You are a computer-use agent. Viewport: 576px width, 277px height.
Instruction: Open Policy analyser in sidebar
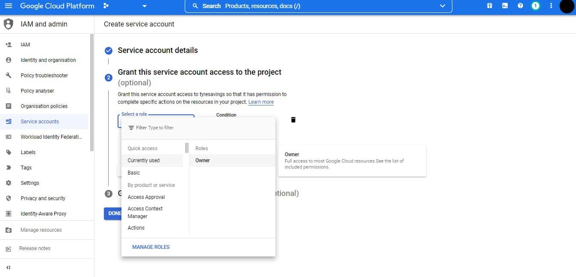[37, 91]
